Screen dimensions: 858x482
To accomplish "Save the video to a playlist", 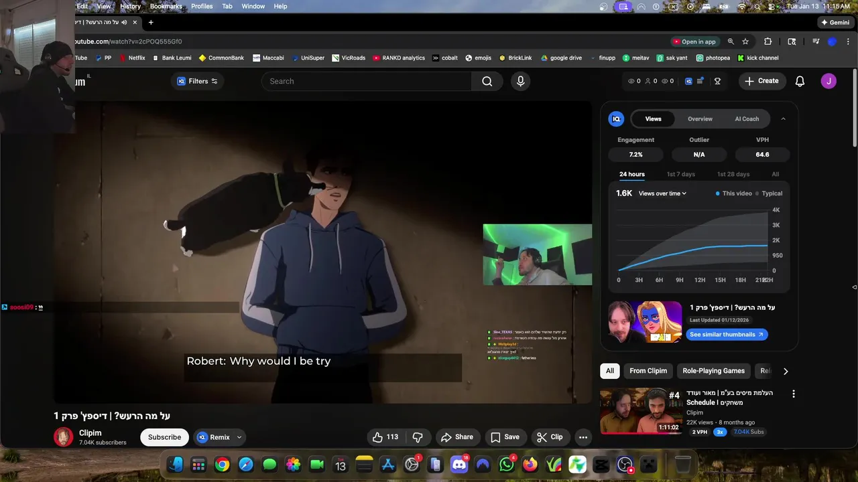I will 505,437.
